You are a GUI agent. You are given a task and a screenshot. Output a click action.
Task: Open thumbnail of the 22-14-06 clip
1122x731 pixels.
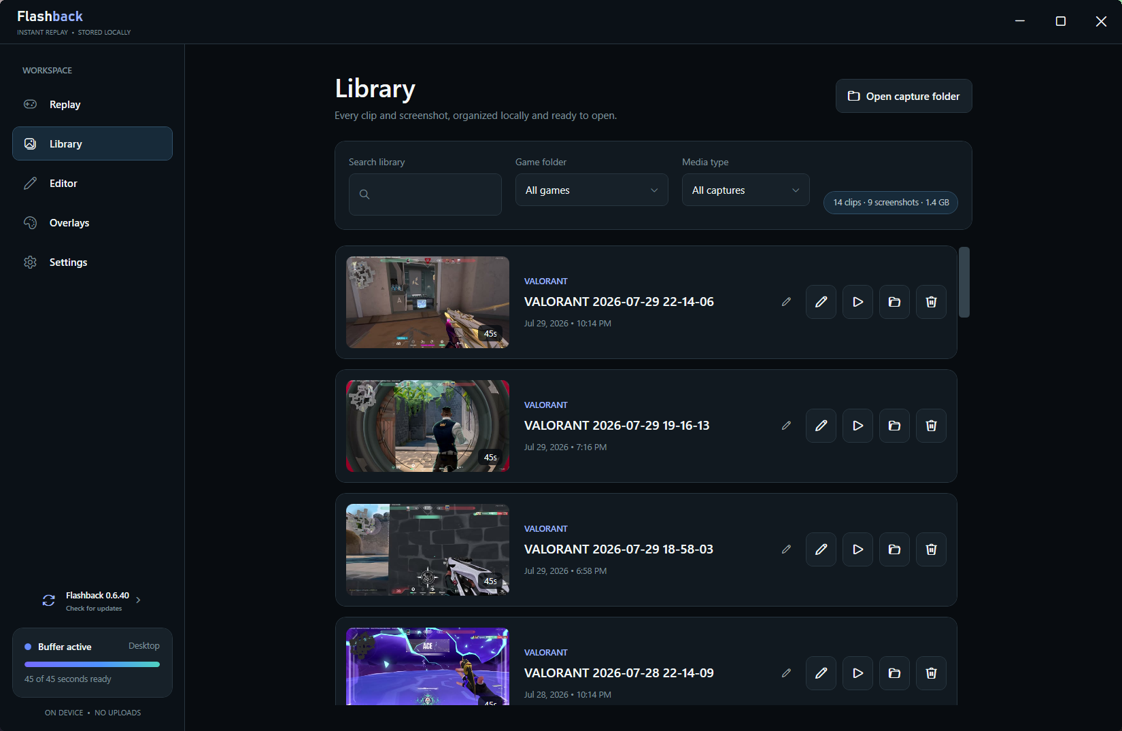coord(428,302)
